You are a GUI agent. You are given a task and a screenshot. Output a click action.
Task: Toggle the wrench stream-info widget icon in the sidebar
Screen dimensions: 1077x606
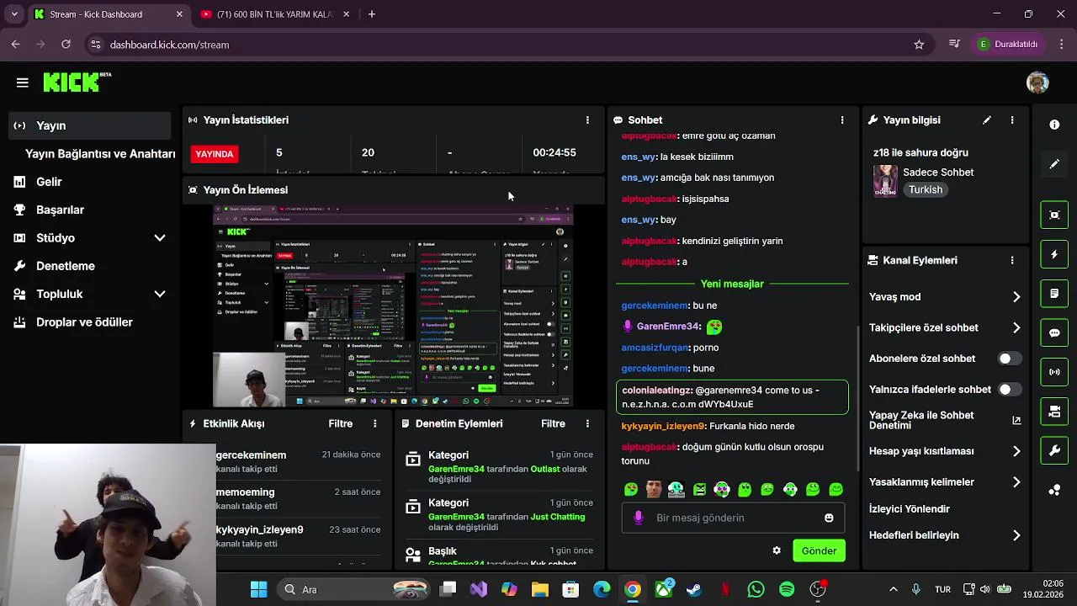(x=1054, y=451)
